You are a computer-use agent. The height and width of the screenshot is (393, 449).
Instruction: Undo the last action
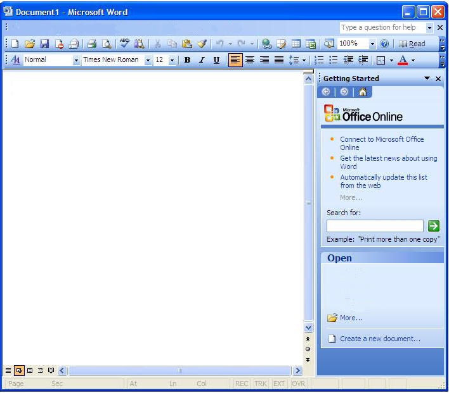[x=219, y=44]
